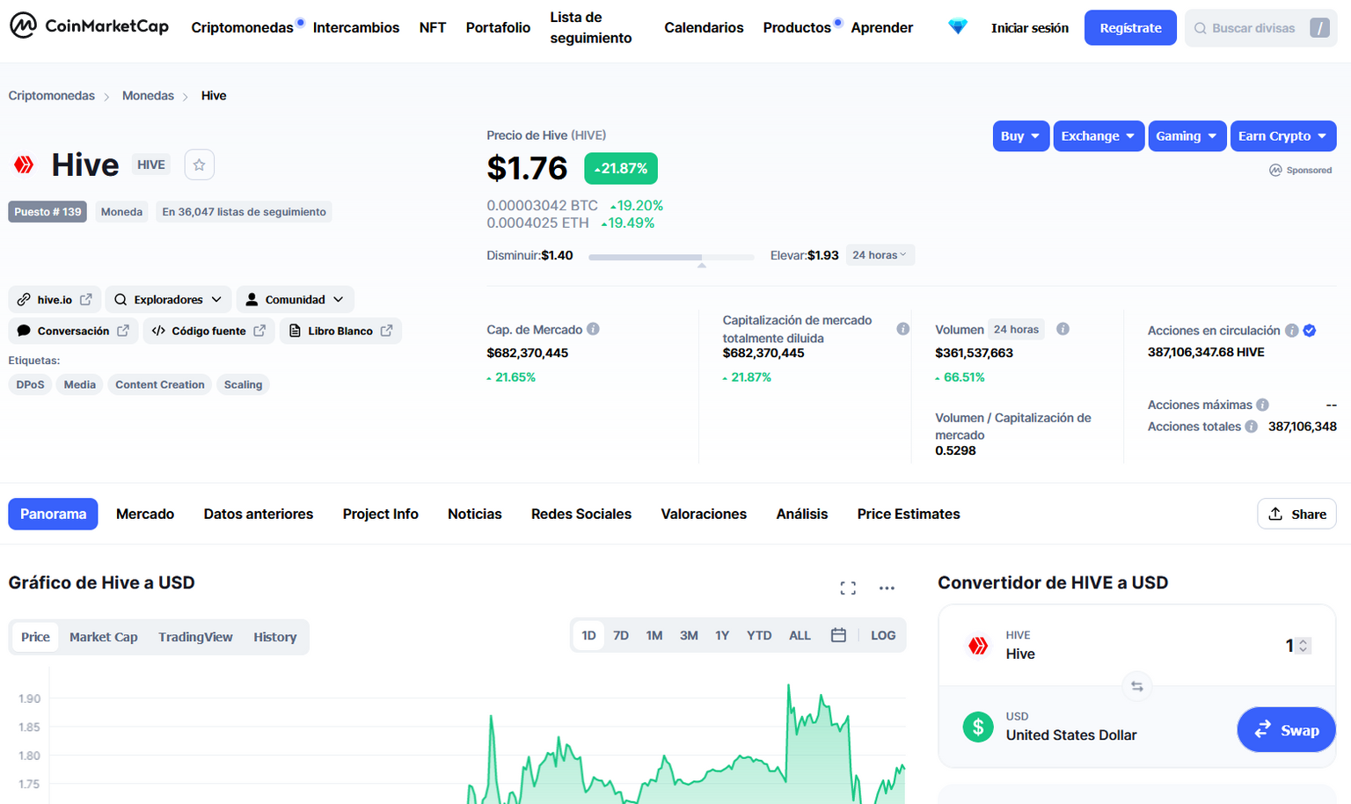Open the Price Estimates tab
This screenshot has height=804, width=1351.
(x=909, y=515)
